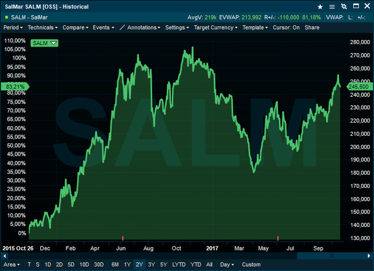The height and width of the screenshot is (271, 374).
Task: Switch range to 5Y
Action: [164, 265]
